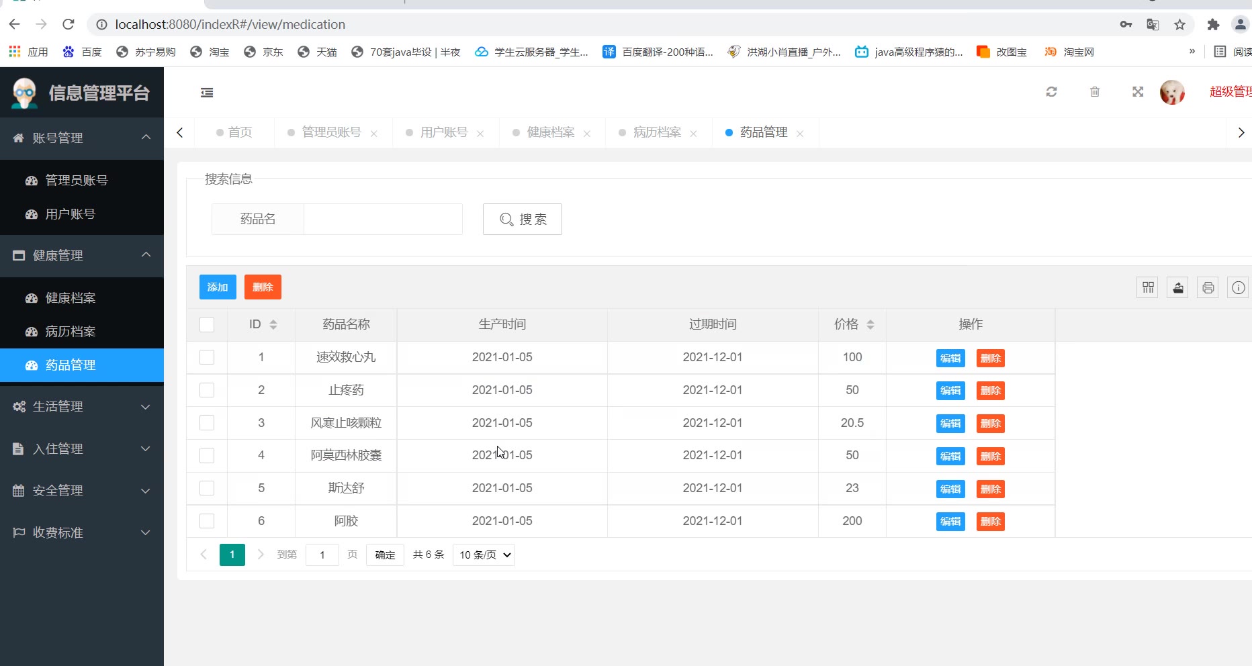Open 病历档案 in the sidebar
Image resolution: width=1252 pixels, height=666 pixels.
70,332
